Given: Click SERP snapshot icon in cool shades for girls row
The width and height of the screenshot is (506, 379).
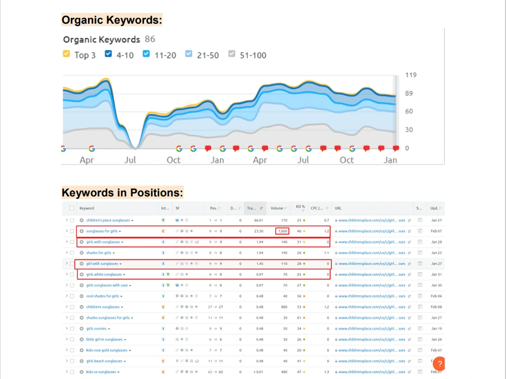Looking at the screenshot, I should [420, 296].
